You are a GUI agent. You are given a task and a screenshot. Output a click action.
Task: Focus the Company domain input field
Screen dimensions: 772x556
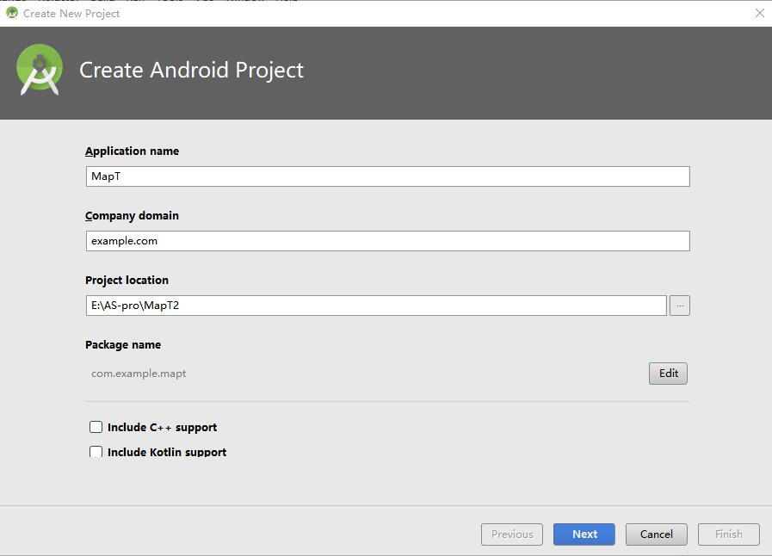tap(387, 241)
